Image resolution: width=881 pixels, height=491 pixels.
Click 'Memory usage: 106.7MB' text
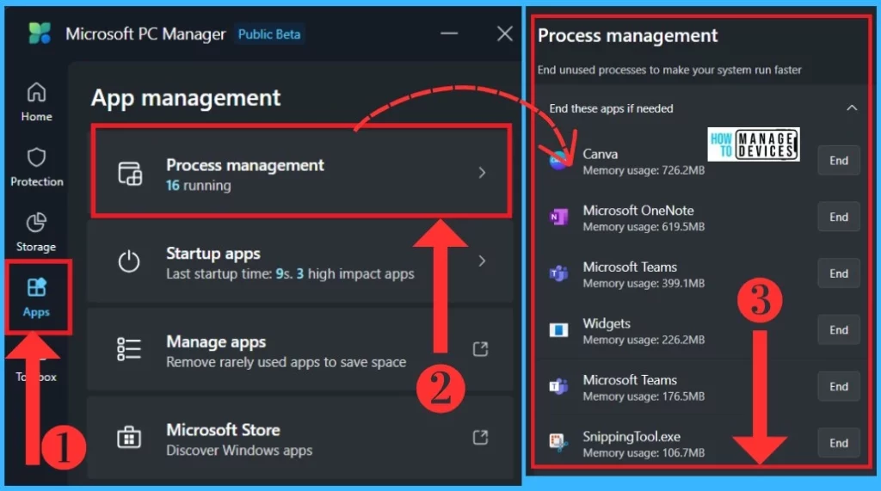click(x=644, y=453)
